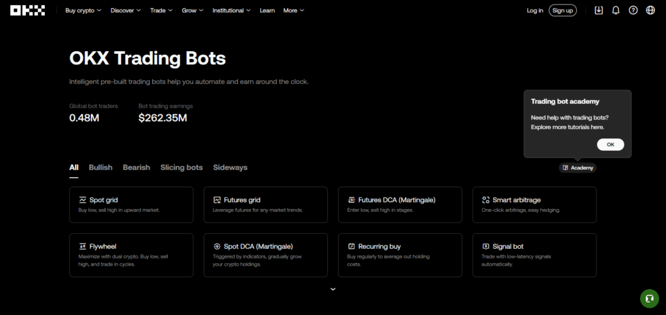Expand the Institutional menu
This screenshot has height=315, width=666.
(232, 10)
